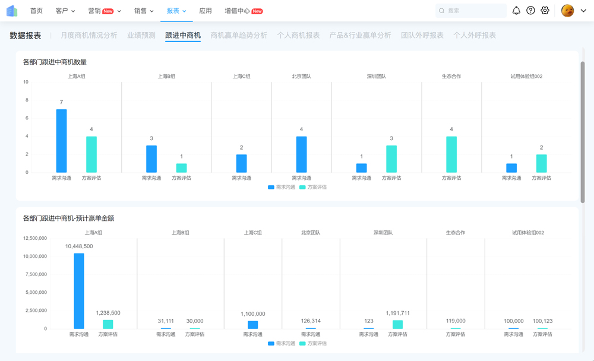Image resolution: width=594 pixels, height=361 pixels.
Task: Open the notification bell icon
Action: coord(516,10)
